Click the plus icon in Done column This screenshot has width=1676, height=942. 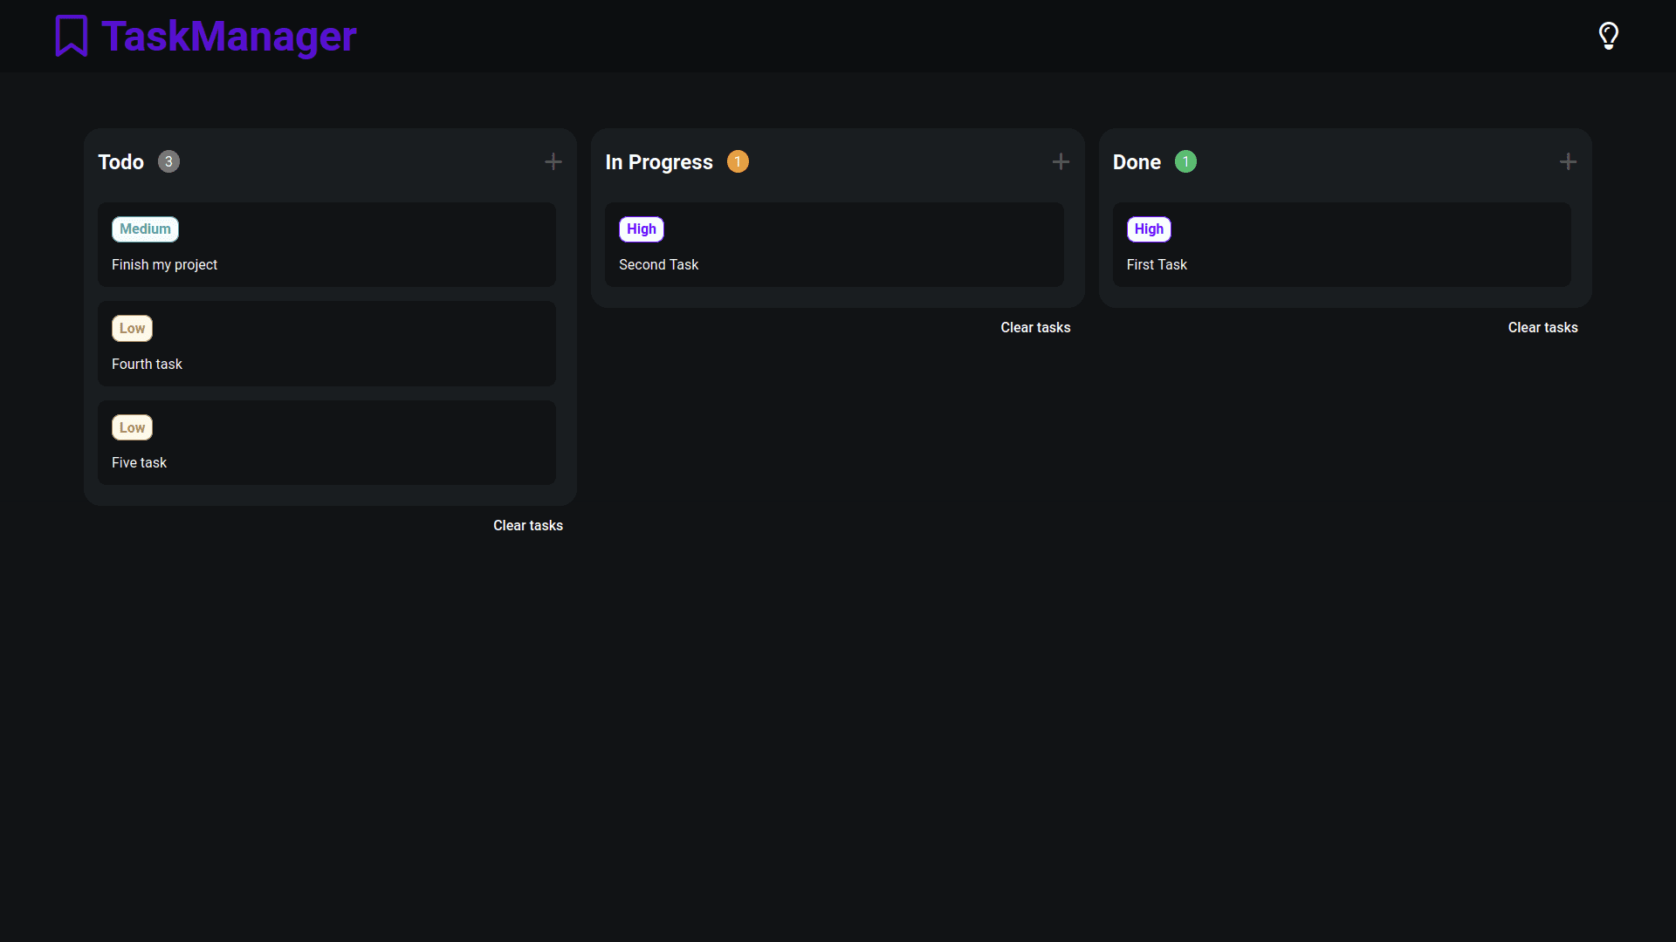(1568, 162)
